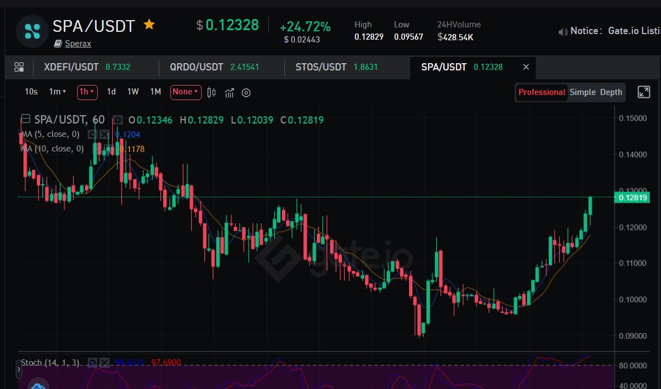Click the Notice speaker icon
The image size is (661, 389).
point(563,32)
